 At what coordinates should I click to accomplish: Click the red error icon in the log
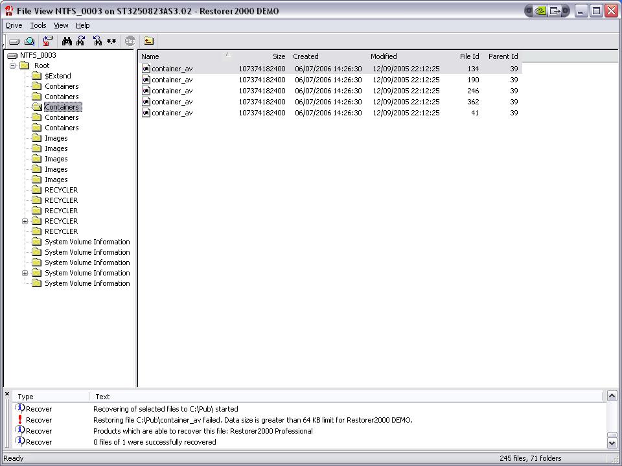20,419
